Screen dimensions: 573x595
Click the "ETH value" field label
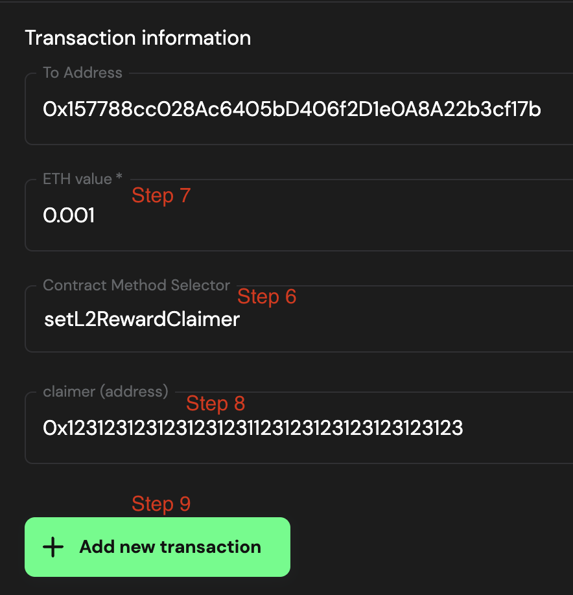[77, 179]
